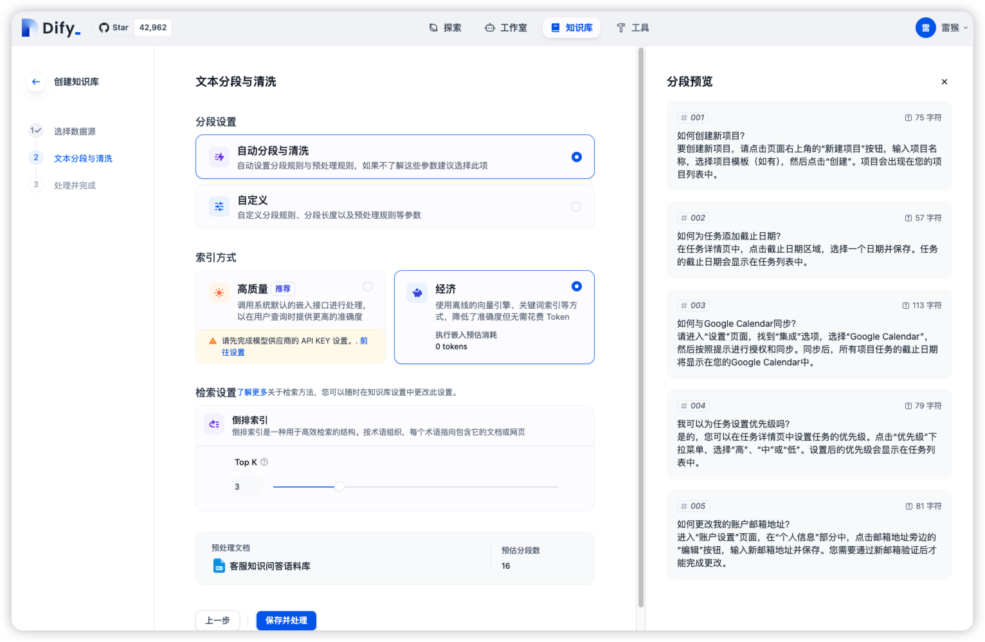Click segment 002 text 如何为任务添加截止日期?
Viewport: 985px width, 642px height.
pyautogui.click(x=728, y=236)
